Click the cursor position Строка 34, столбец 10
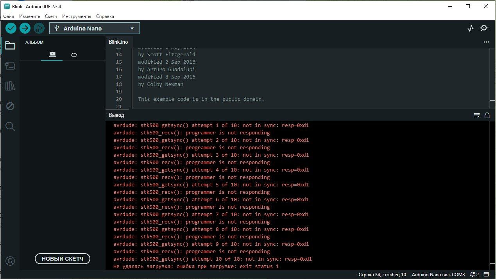This screenshot has height=279, width=496. tap(382, 274)
